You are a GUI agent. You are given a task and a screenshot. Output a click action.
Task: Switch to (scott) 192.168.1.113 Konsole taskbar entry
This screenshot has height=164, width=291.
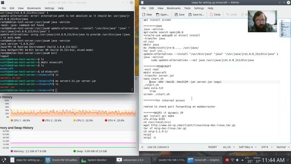pos(169,160)
